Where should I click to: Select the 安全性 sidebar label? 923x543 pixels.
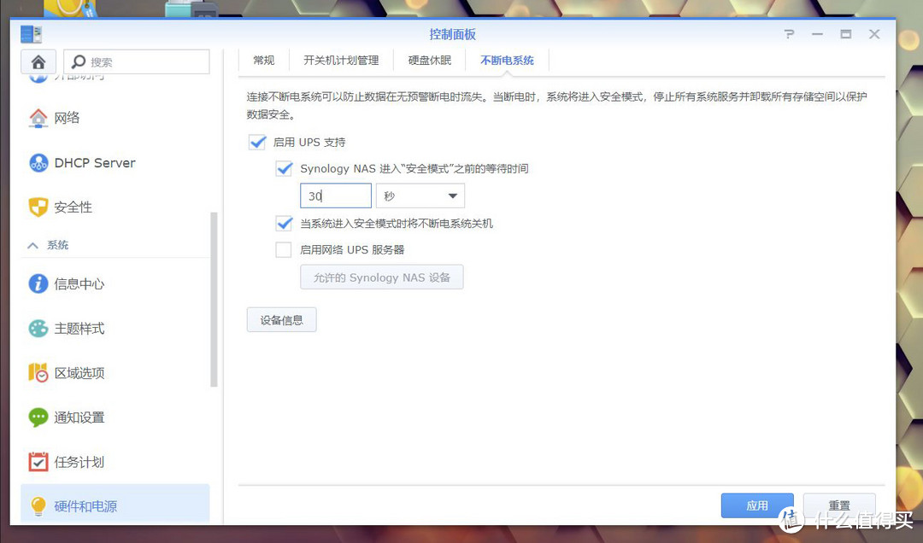point(73,207)
